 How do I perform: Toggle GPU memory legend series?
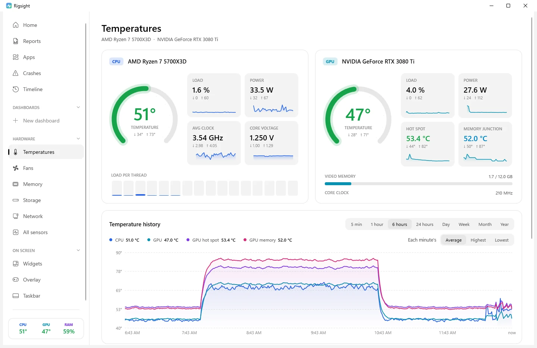tap(268, 240)
